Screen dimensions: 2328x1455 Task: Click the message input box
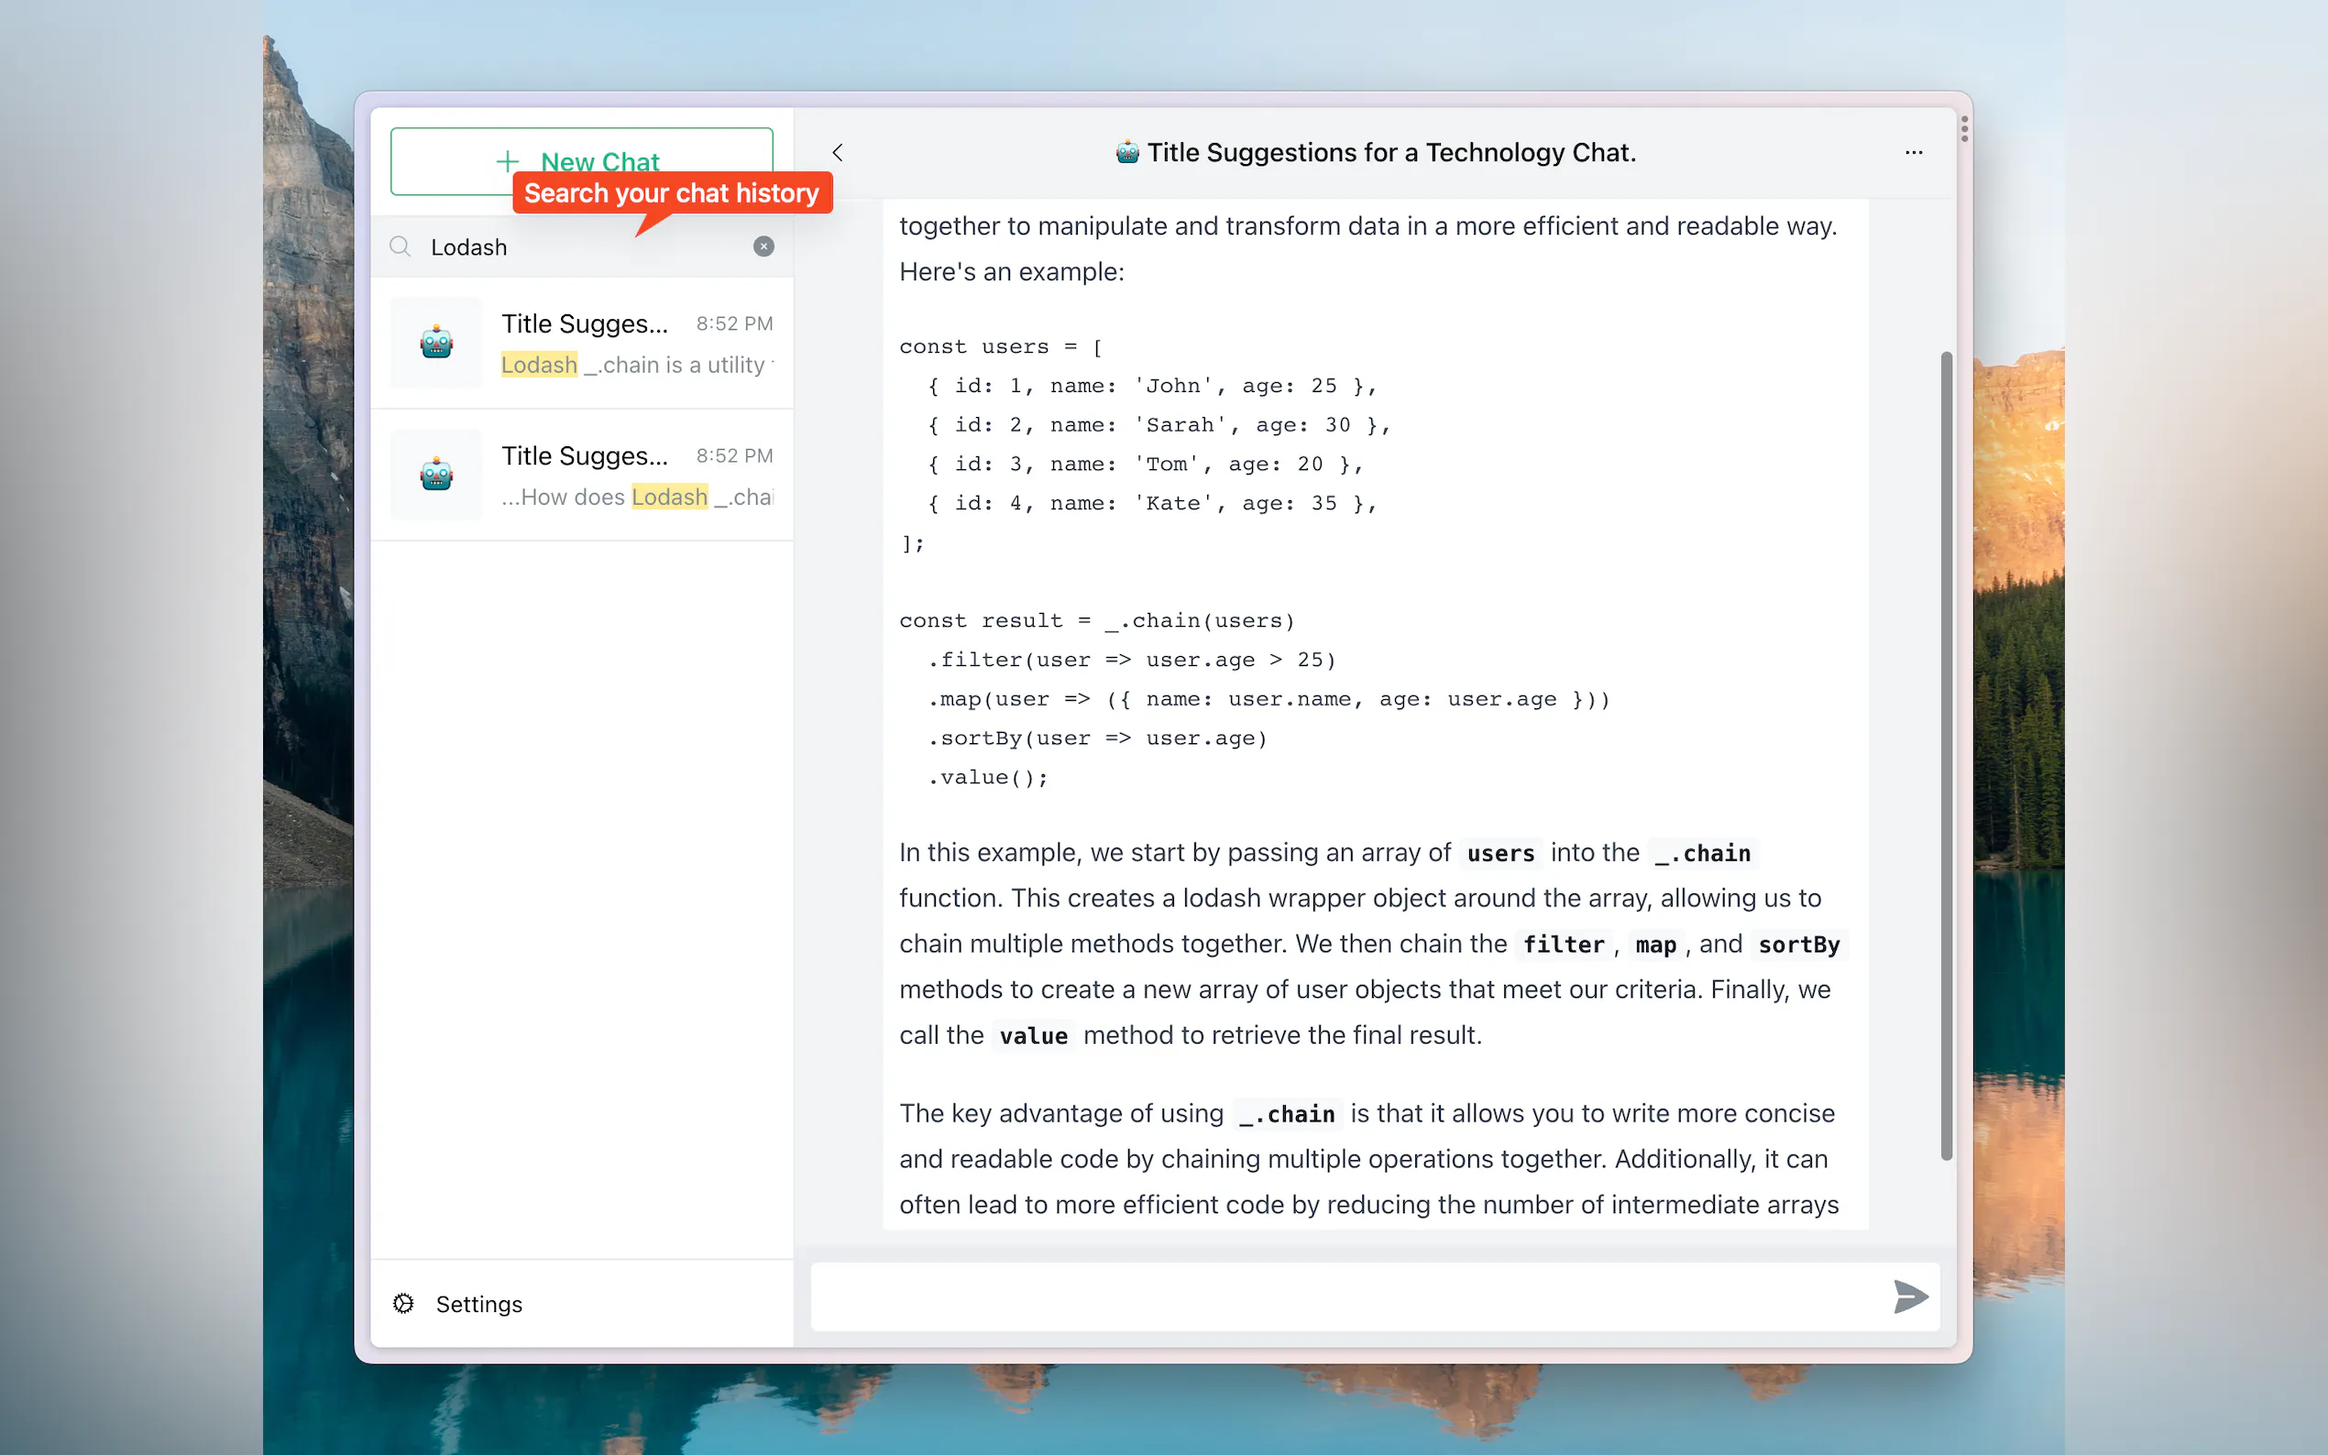1347,1296
